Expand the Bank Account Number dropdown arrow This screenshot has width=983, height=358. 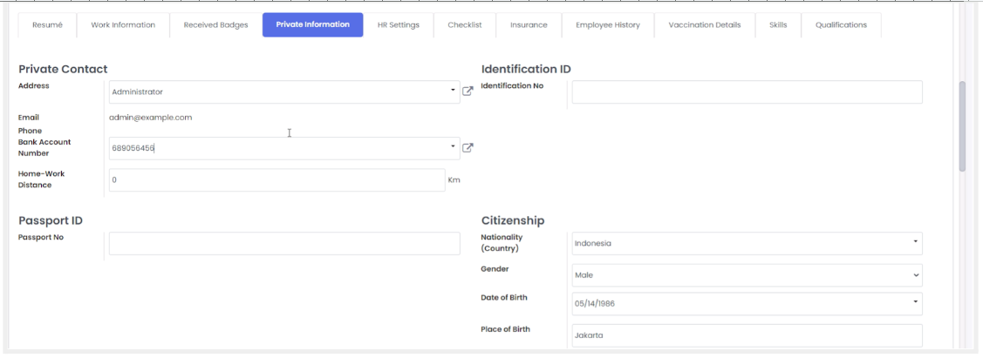click(x=453, y=147)
